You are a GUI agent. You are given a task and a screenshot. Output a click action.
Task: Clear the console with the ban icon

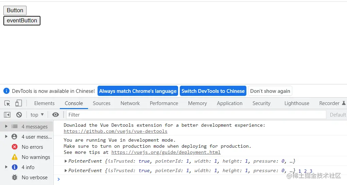pyautogui.click(x=19, y=115)
